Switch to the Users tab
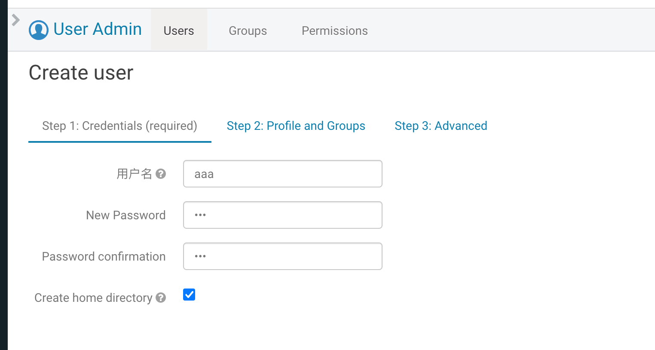Image resolution: width=655 pixels, height=350 pixels. click(179, 31)
